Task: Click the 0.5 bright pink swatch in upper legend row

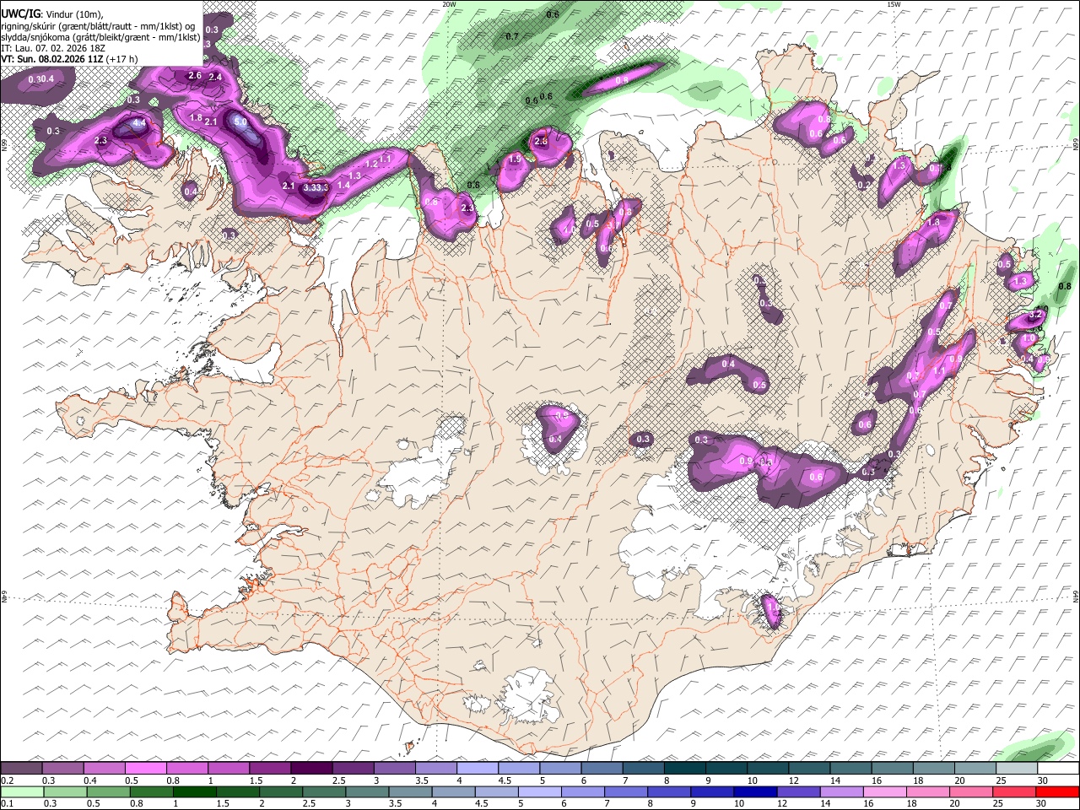Action: coord(146,769)
